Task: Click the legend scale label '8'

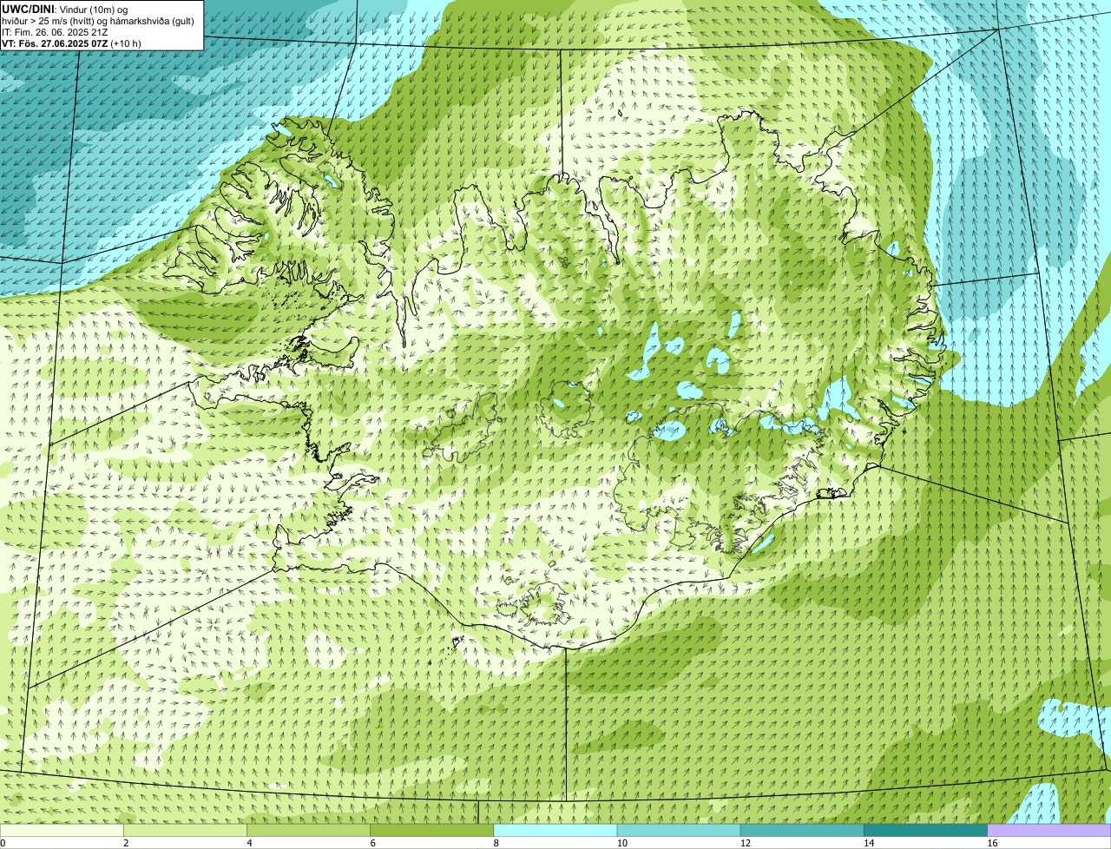Action: tap(496, 843)
